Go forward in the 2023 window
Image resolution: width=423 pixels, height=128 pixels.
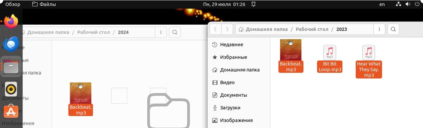227,29
